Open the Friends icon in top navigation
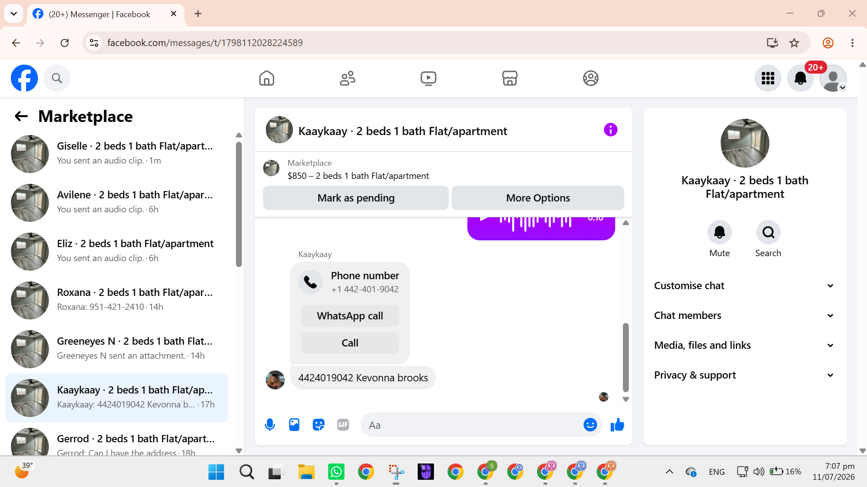This screenshot has height=487, width=867. coord(348,78)
